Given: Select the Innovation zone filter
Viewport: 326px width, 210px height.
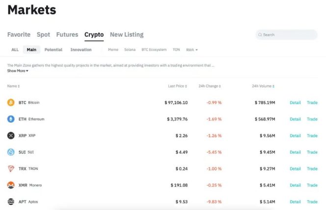Looking at the screenshot, I should (x=81, y=50).
